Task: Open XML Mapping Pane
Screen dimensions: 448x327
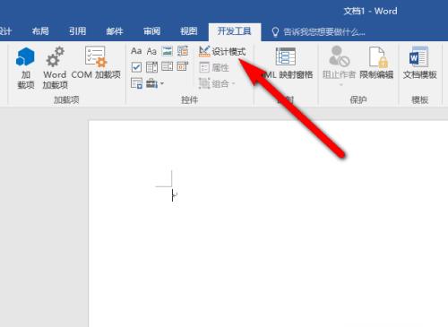Action: (x=286, y=63)
